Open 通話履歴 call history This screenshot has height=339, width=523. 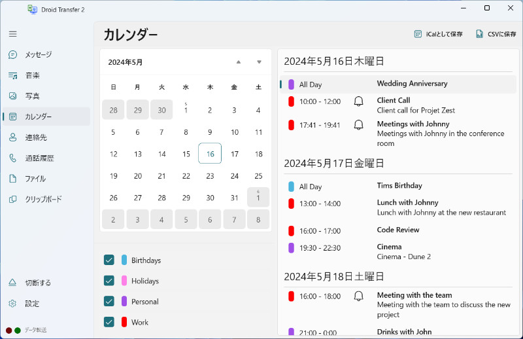39,158
